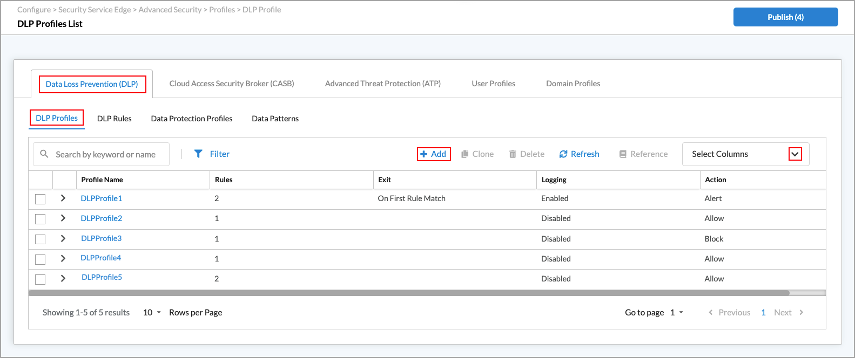Select the DLPProfile1 row checkbox
The image size is (855, 358).
point(40,199)
